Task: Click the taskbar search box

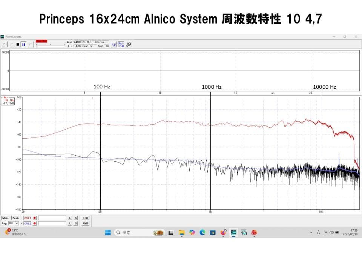Action: pyautogui.click(x=140, y=232)
